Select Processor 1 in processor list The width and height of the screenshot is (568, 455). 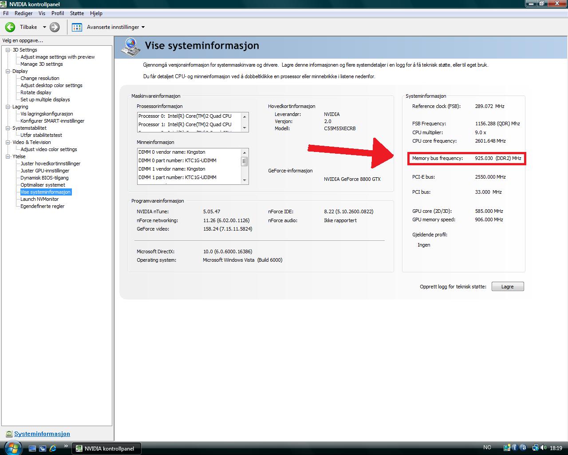click(x=189, y=124)
